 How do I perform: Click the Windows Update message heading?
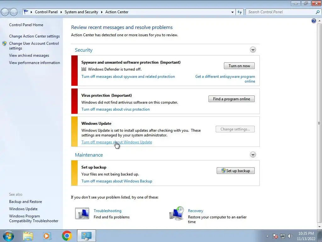pyautogui.click(x=96, y=124)
